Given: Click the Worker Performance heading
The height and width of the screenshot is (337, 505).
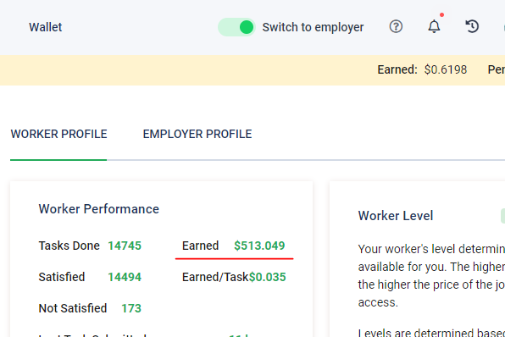Looking at the screenshot, I should [x=99, y=209].
